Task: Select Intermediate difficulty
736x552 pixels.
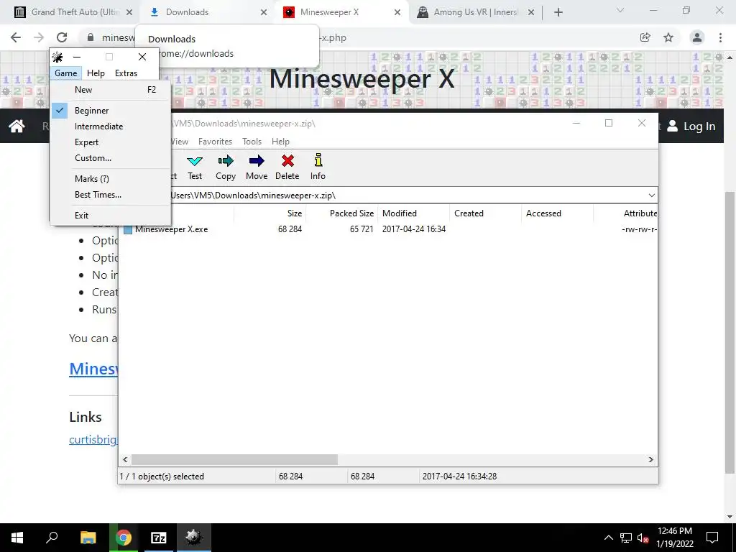Action: click(110, 126)
